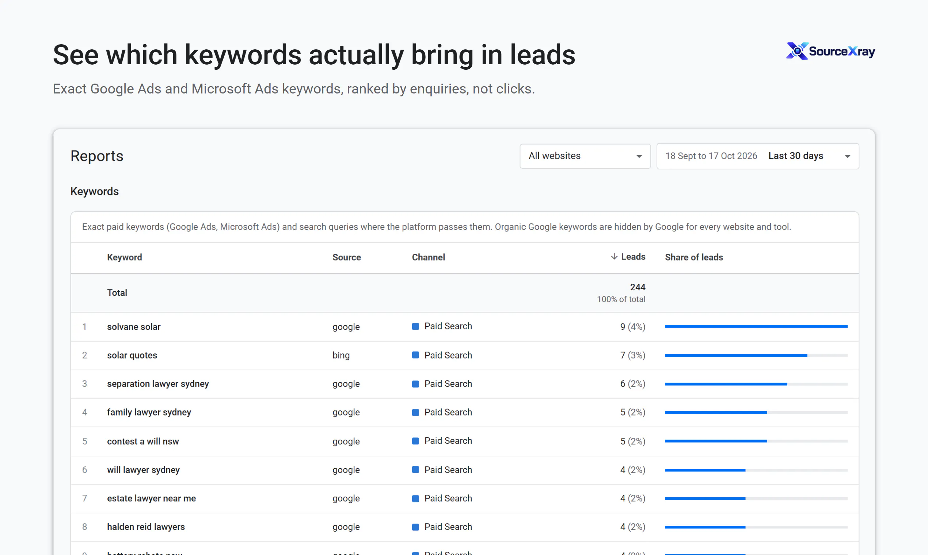Click the Reports heading
This screenshot has width=928, height=555.
point(97,156)
